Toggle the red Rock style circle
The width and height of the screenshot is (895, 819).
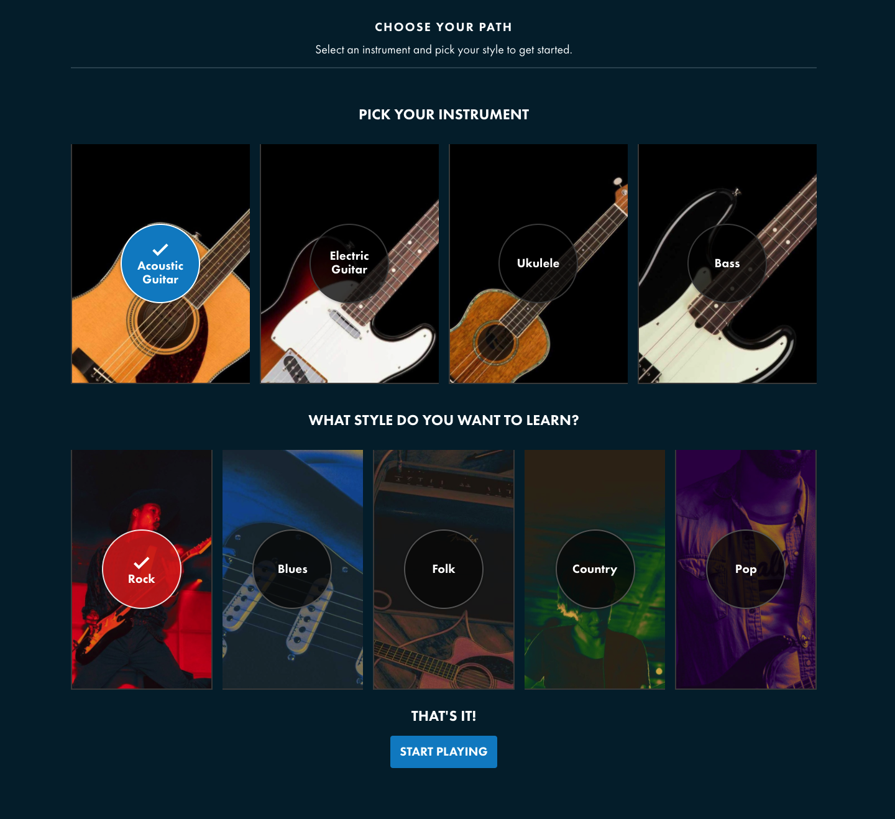coord(142,569)
